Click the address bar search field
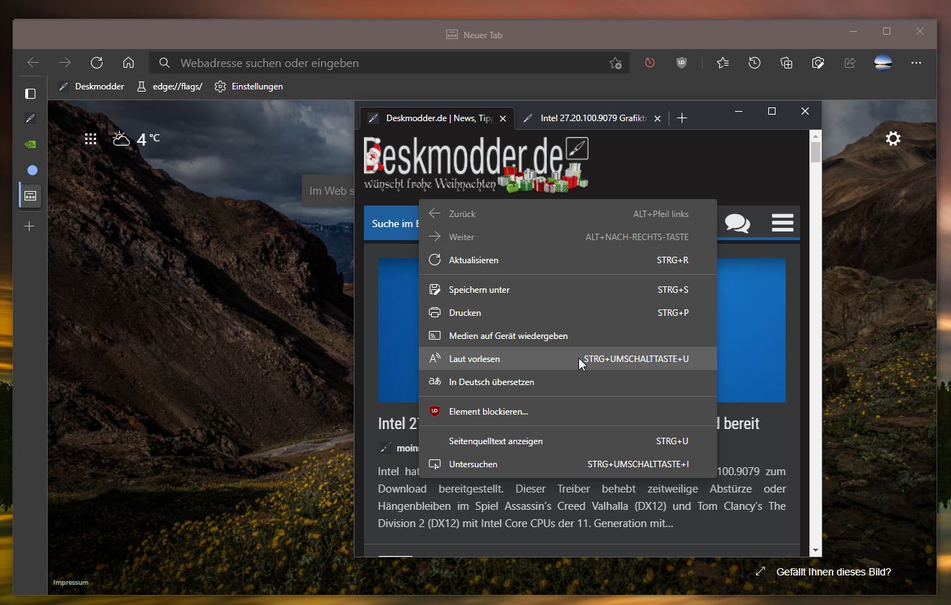 390,63
